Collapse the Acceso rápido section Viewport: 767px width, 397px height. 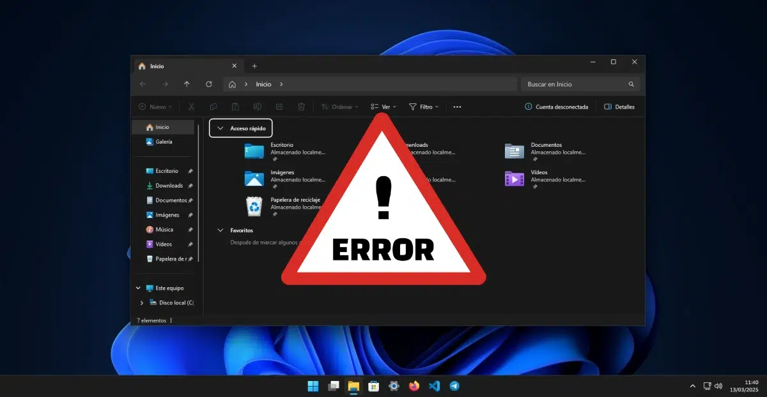tap(222, 128)
